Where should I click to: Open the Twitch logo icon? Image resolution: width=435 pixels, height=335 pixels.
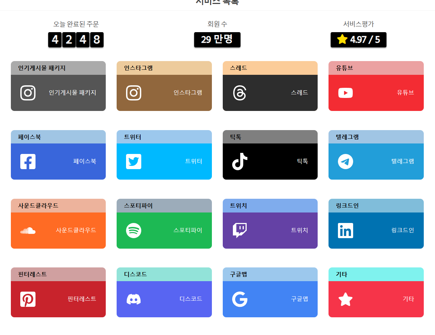pos(239,231)
